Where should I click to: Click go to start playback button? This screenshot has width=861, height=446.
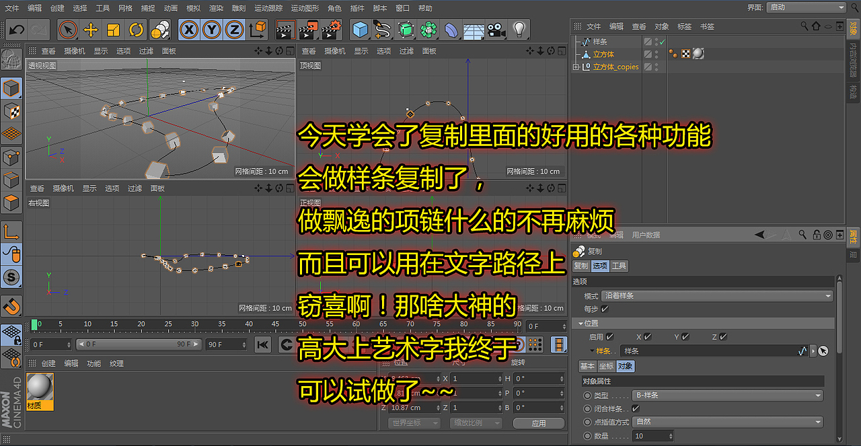[263, 344]
